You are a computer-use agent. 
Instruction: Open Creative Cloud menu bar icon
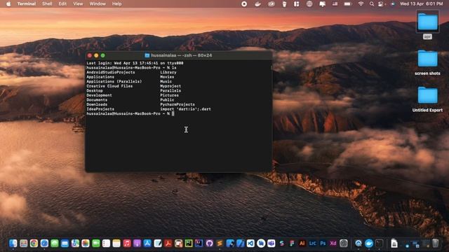272,3
